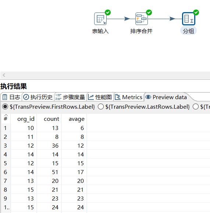Select the Preview data tab
The image size is (210, 213).
tap(166, 97)
